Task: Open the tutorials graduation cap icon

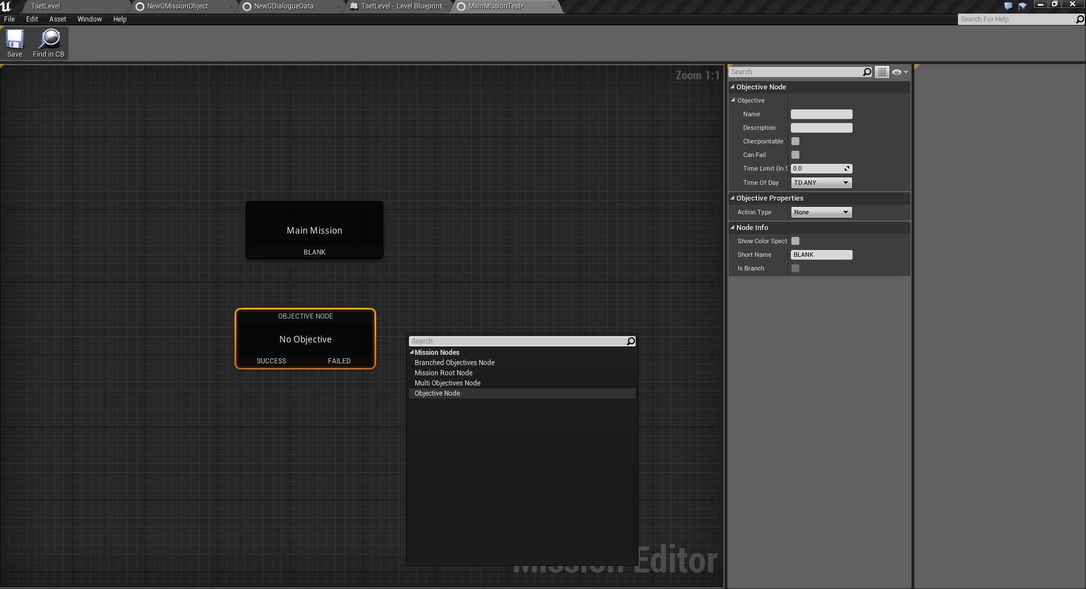Action: [1023, 6]
